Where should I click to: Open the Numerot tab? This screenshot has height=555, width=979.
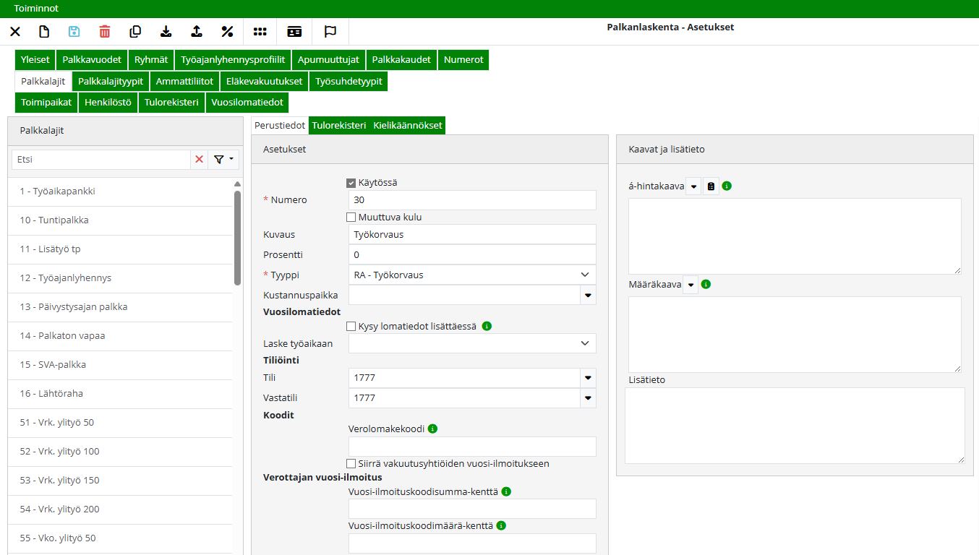463,60
